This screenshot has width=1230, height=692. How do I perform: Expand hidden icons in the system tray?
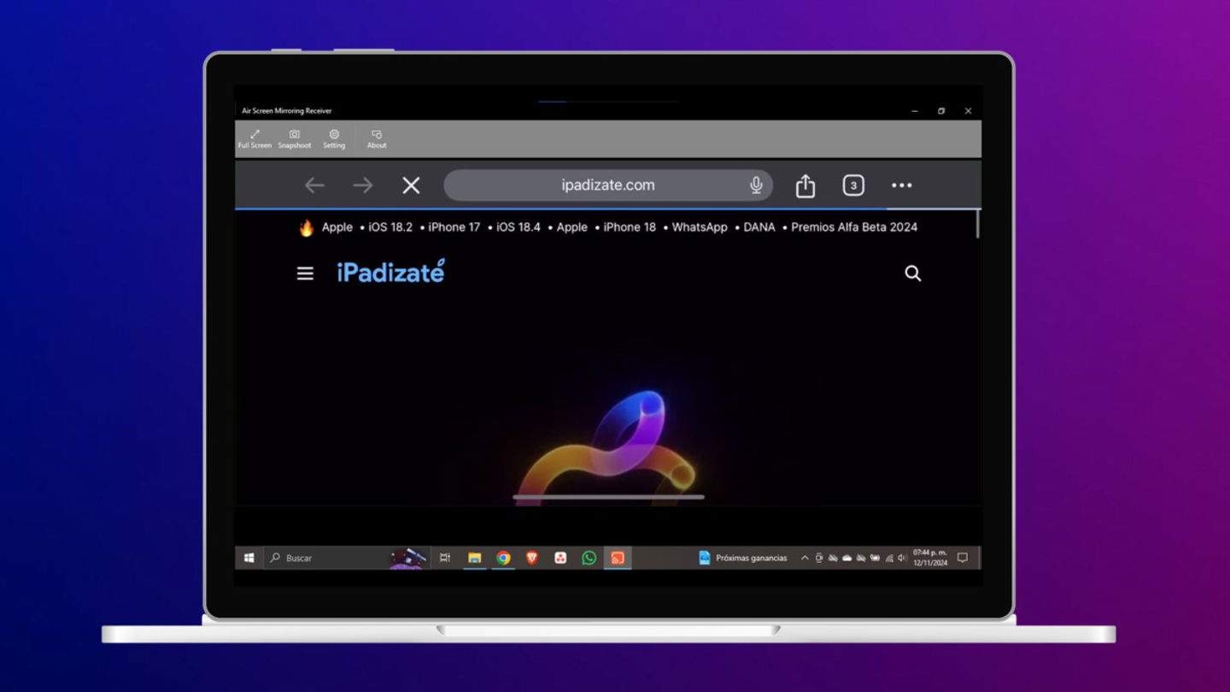click(804, 558)
